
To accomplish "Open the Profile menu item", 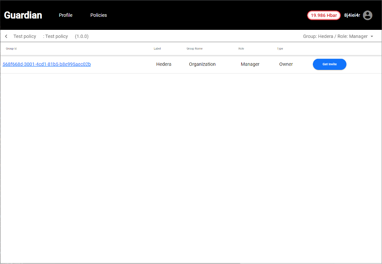I will [x=65, y=15].
